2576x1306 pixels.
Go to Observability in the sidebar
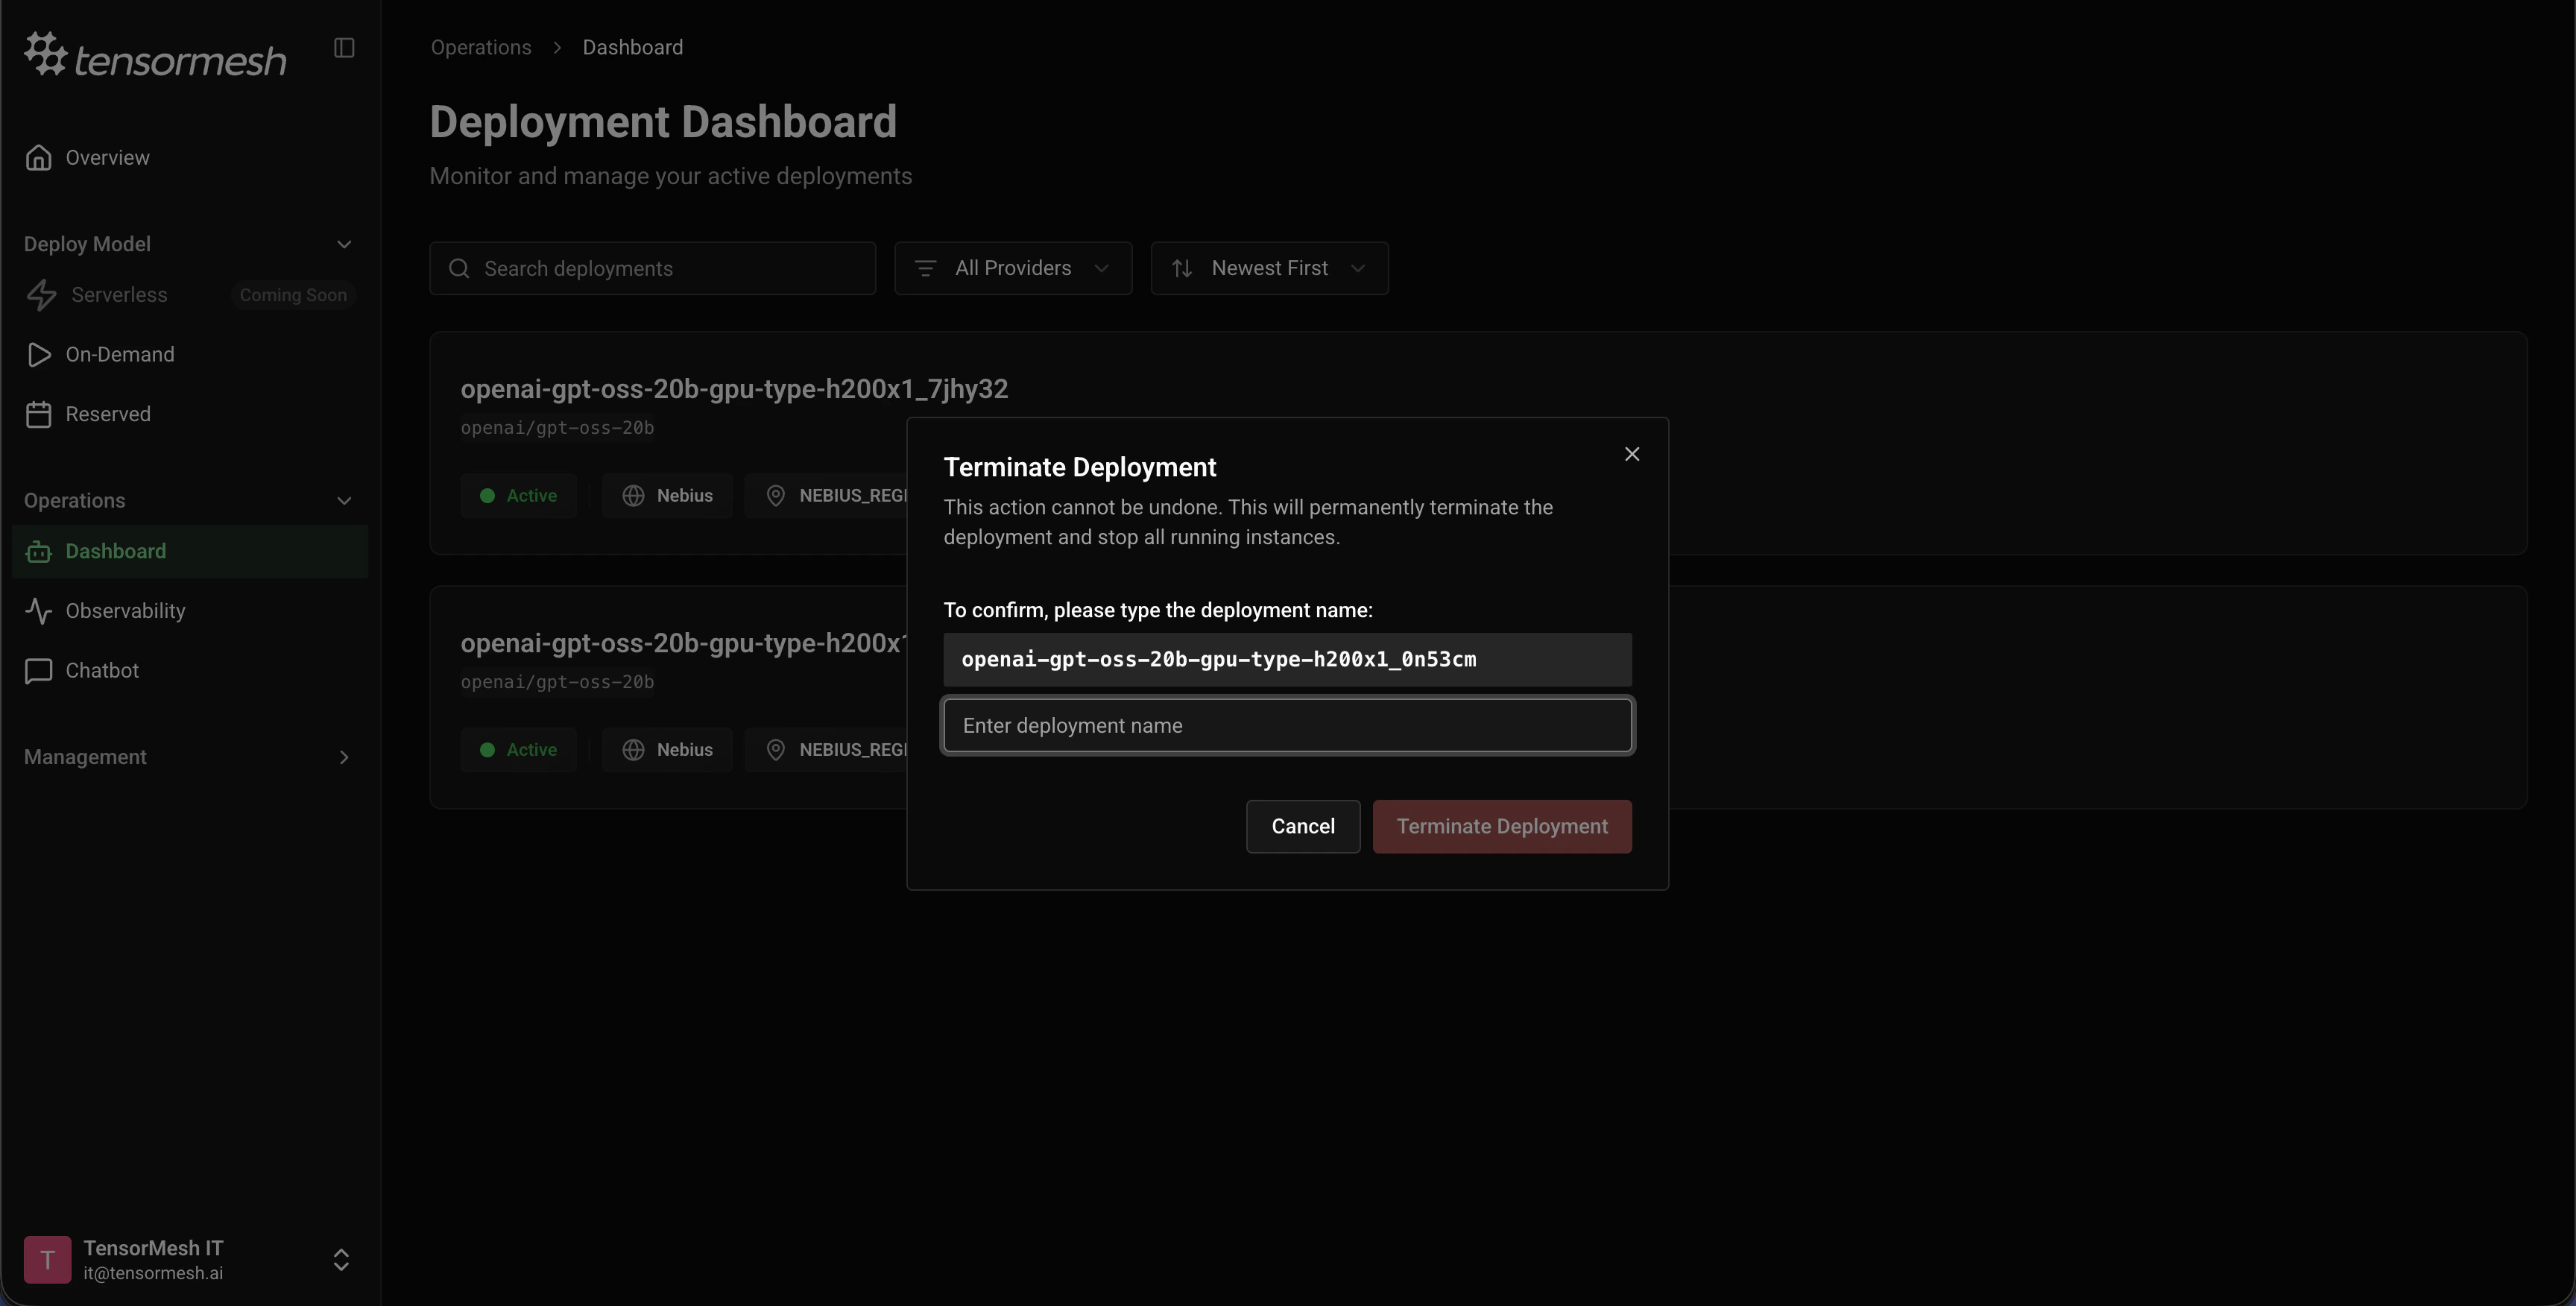[x=125, y=611]
